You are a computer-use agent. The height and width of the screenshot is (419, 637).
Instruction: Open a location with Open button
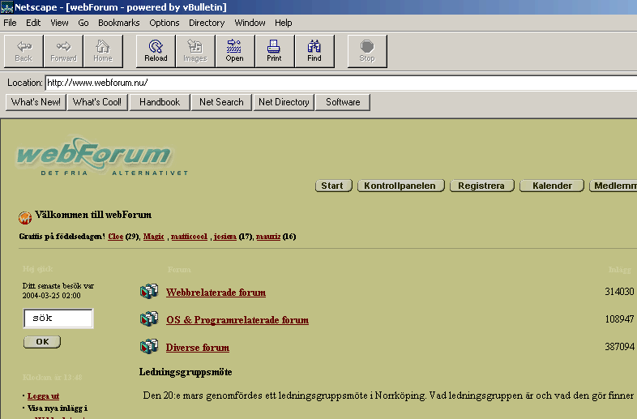coord(235,51)
